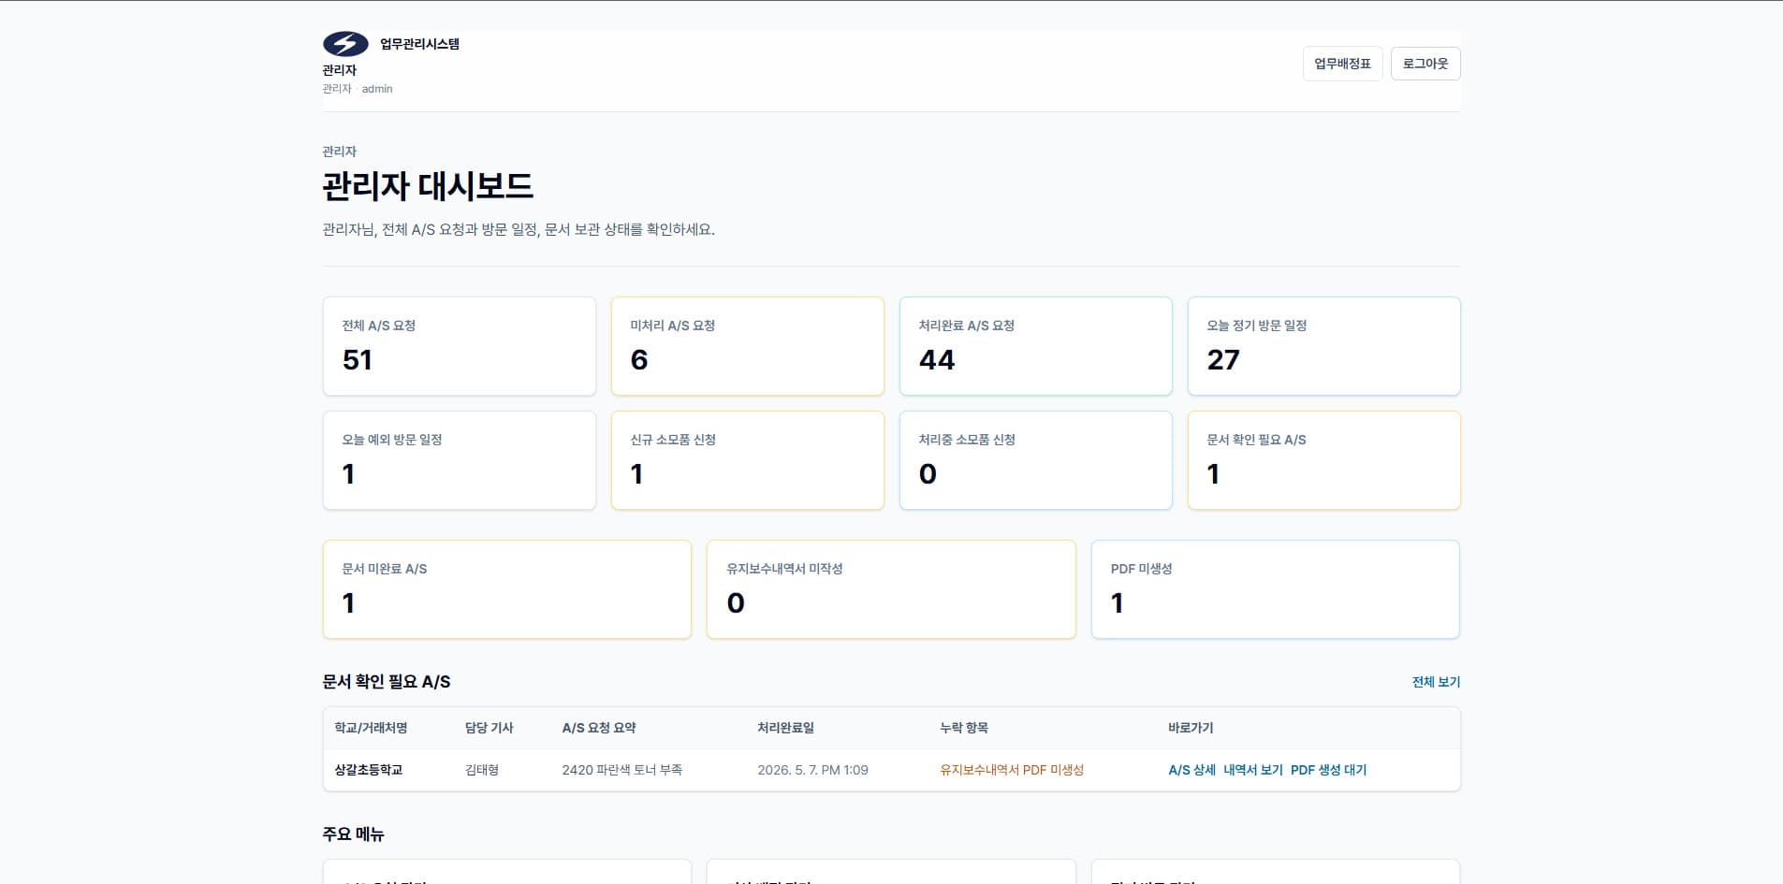Open the 미처리 A/S 요청 card
The height and width of the screenshot is (884, 1783).
pyautogui.click(x=748, y=346)
